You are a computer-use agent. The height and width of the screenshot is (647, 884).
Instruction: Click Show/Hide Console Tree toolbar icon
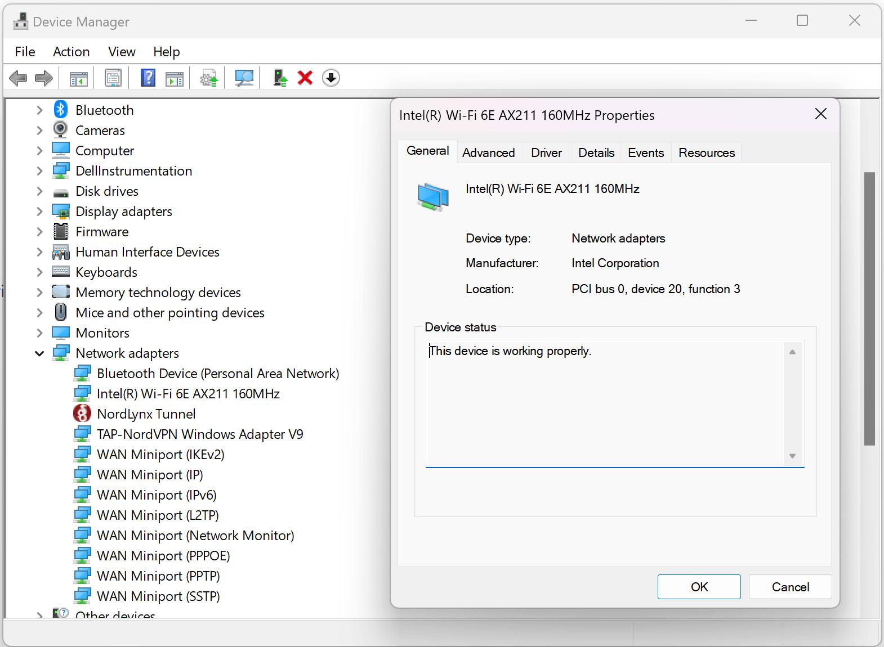[x=78, y=78]
